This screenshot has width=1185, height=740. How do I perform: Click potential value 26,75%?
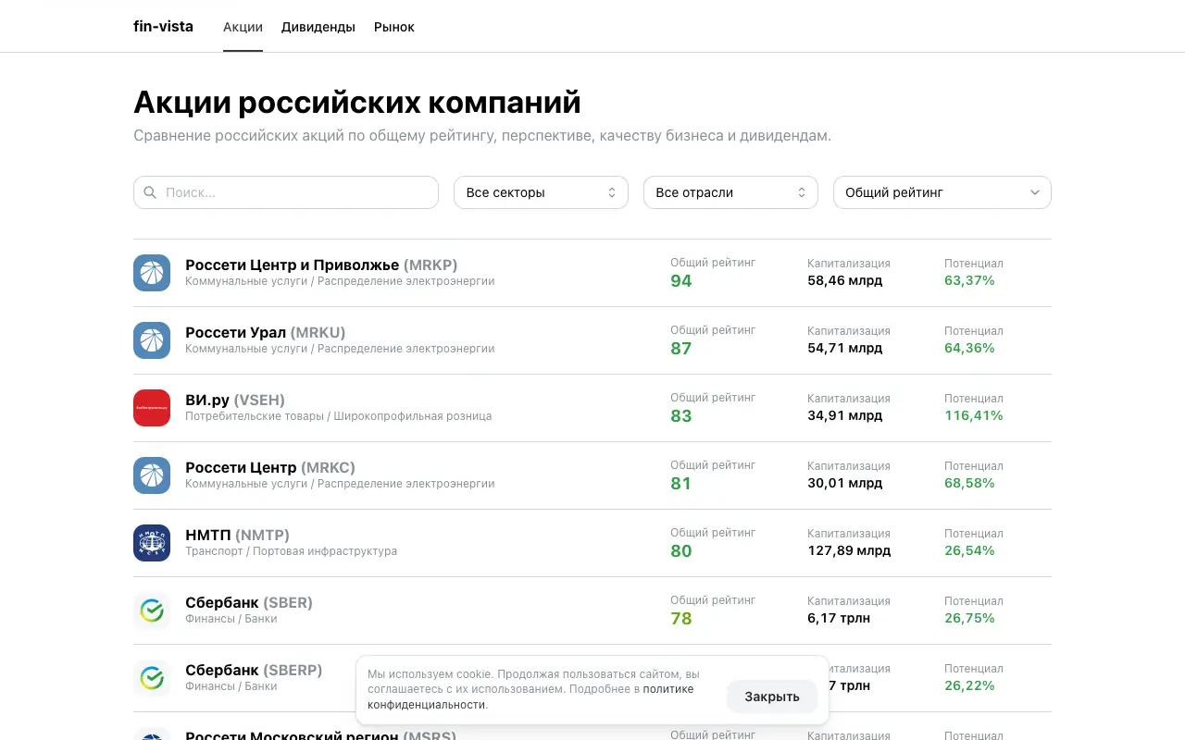click(x=969, y=618)
